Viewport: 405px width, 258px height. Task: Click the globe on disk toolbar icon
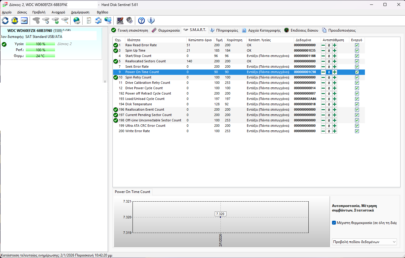click(77, 21)
